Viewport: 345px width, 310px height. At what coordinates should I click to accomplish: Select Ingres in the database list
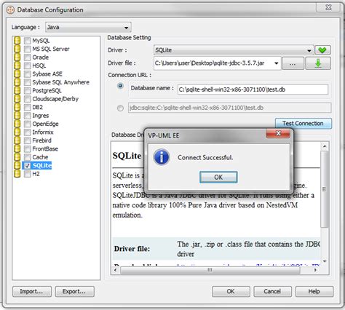41,116
